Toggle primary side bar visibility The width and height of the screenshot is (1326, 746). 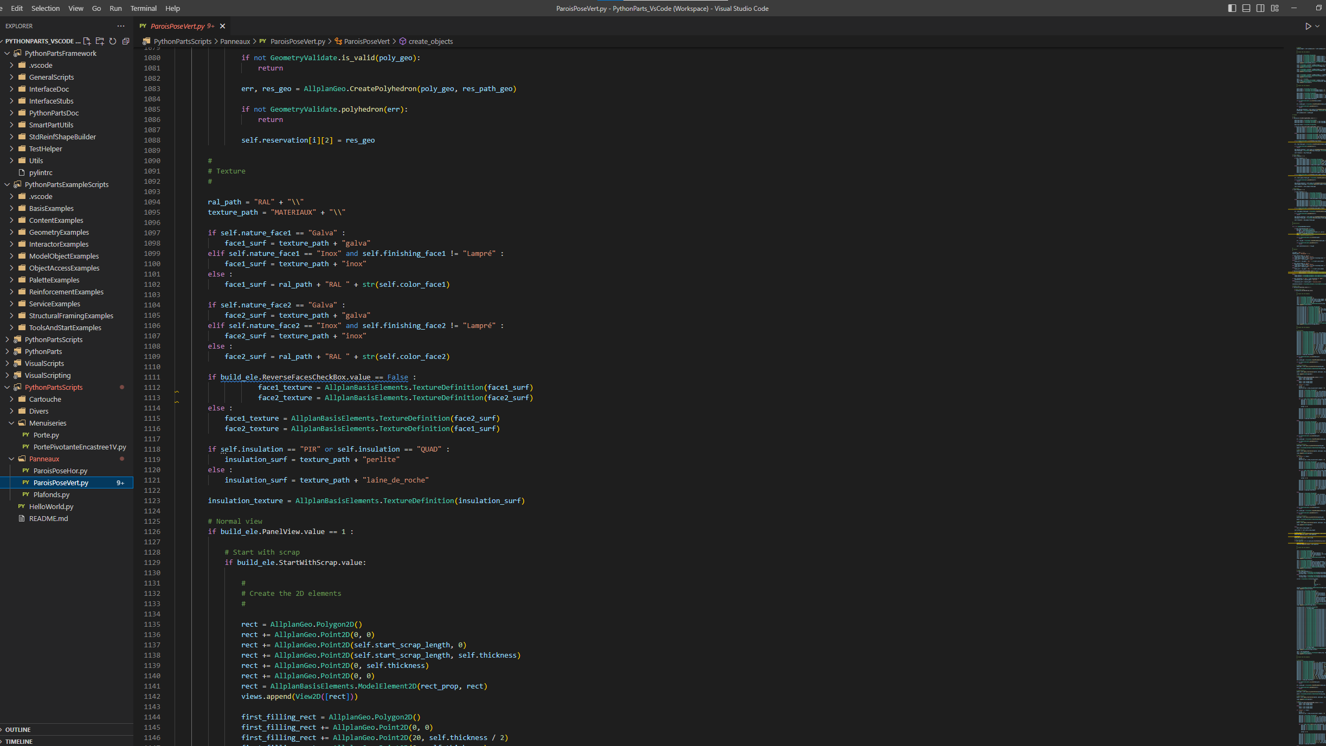pyautogui.click(x=1232, y=8)
